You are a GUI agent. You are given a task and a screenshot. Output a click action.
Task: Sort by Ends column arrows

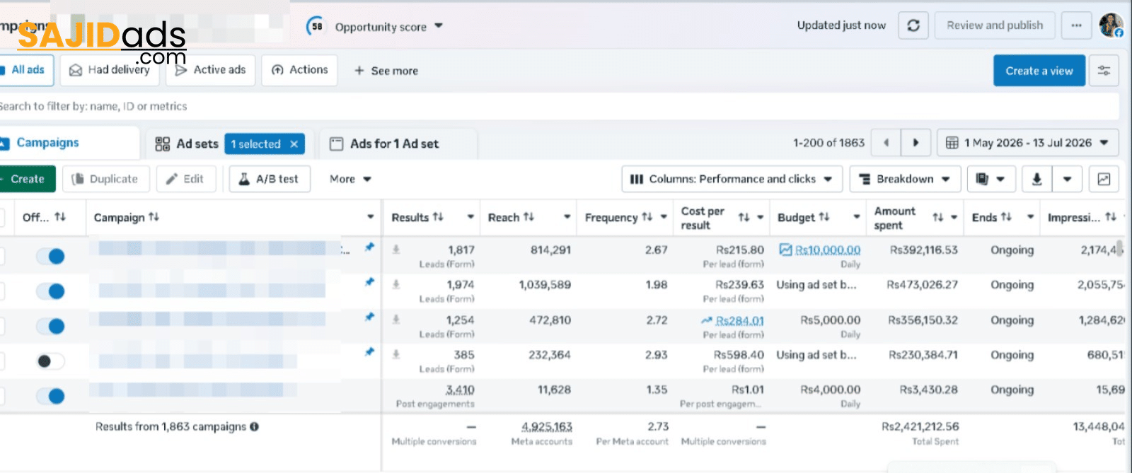click(x=1006, y=217)
